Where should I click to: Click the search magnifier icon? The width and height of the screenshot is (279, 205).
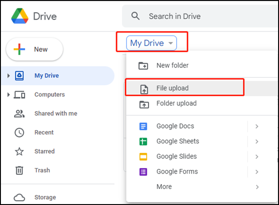[136, 16]
